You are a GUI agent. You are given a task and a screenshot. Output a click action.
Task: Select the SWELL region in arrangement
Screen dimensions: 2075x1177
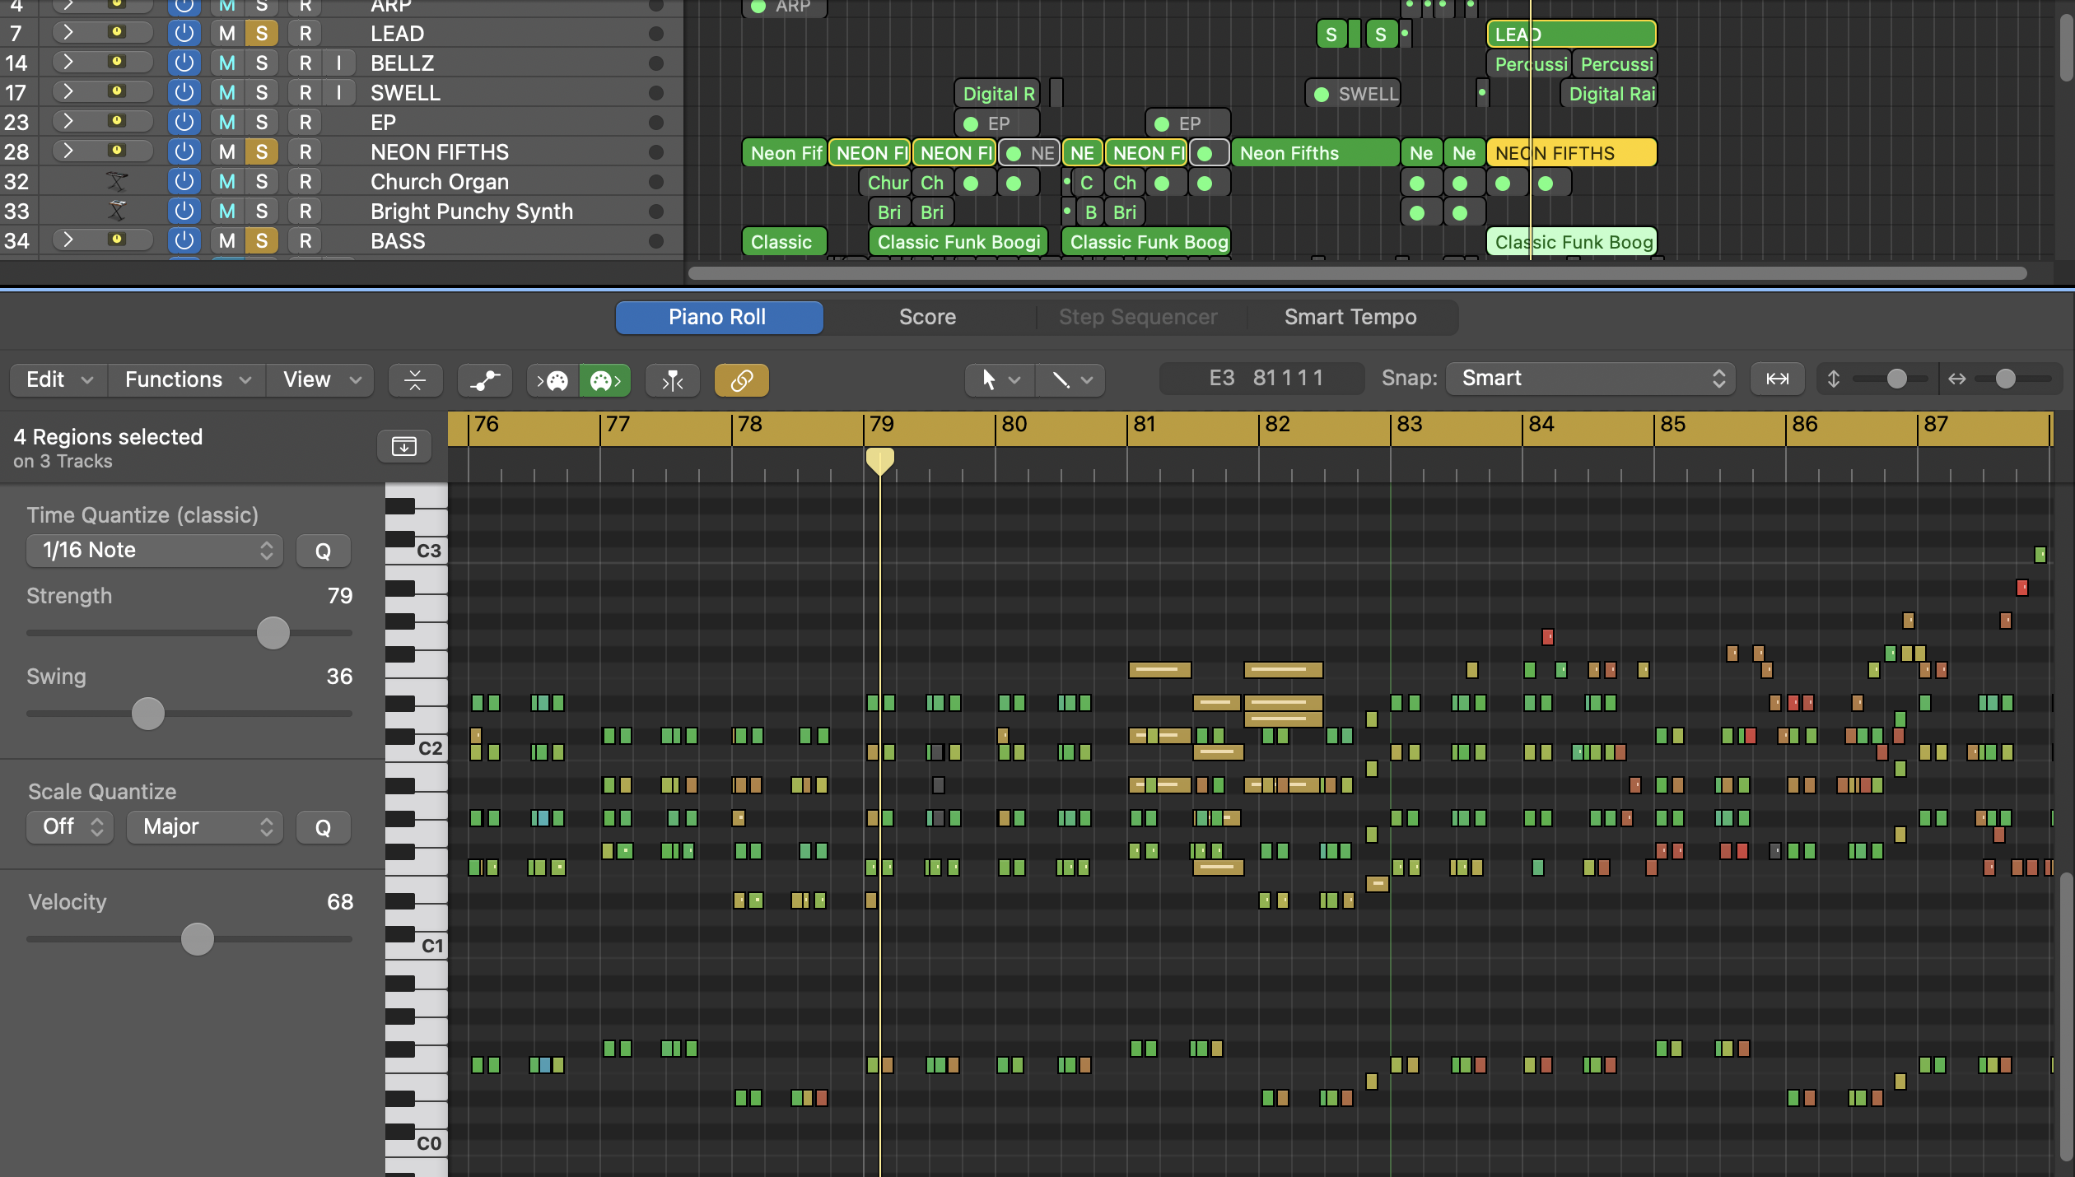point(1353,94)
